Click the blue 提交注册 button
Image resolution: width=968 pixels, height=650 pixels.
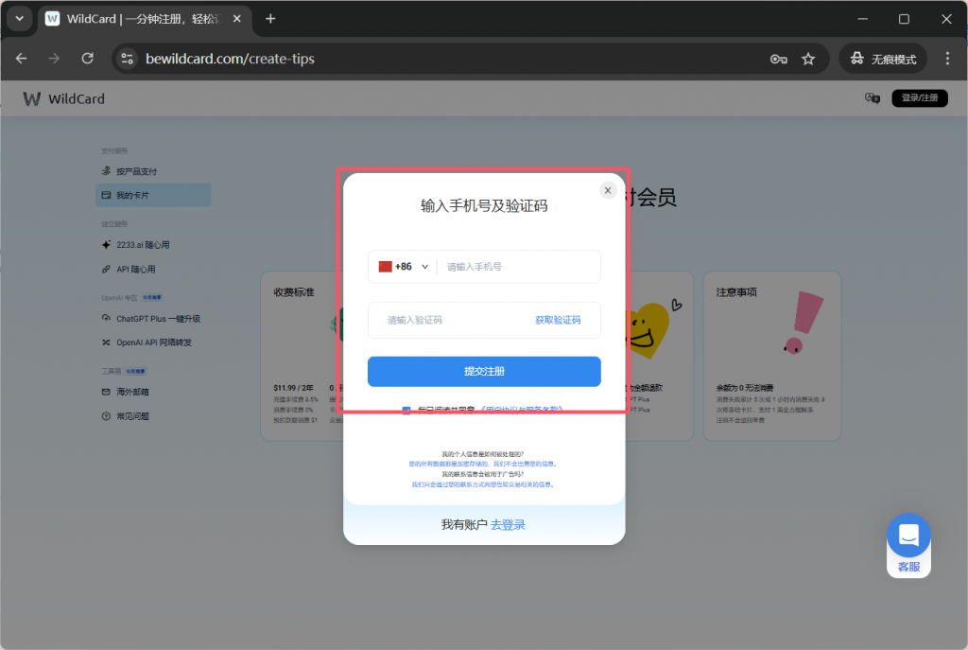click(x=484, y=371)
